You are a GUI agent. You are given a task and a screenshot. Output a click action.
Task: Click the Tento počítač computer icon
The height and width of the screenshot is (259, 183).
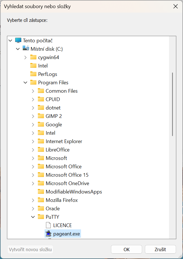click(x=18, y=40)
